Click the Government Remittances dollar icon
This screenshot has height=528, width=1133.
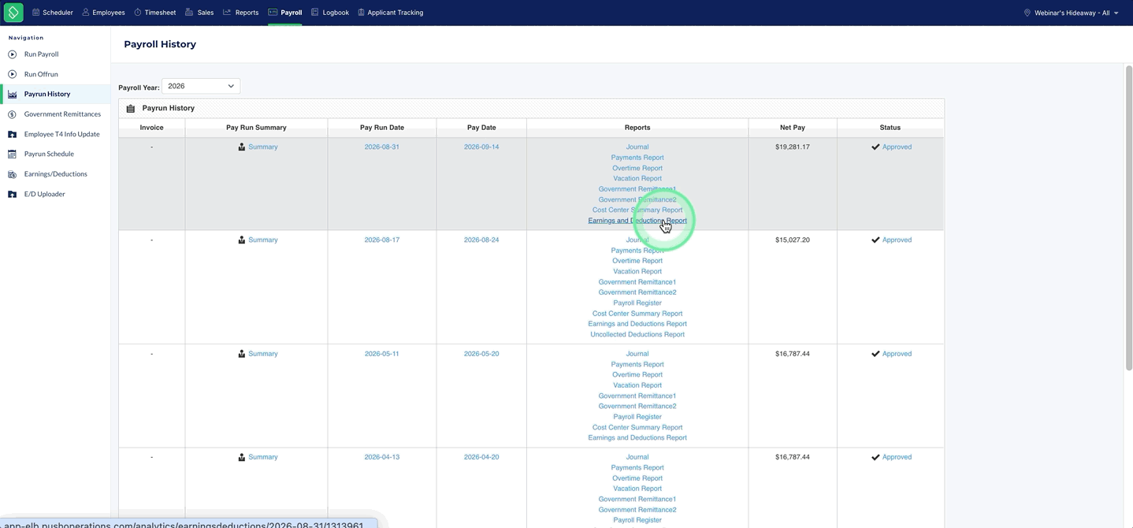pos(12,114)
